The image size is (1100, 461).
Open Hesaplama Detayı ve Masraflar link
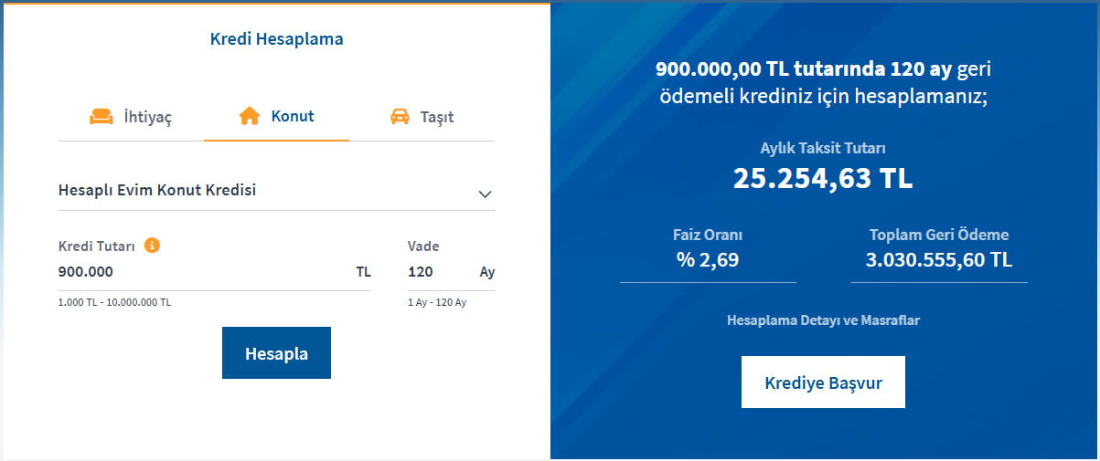[823, 320]
